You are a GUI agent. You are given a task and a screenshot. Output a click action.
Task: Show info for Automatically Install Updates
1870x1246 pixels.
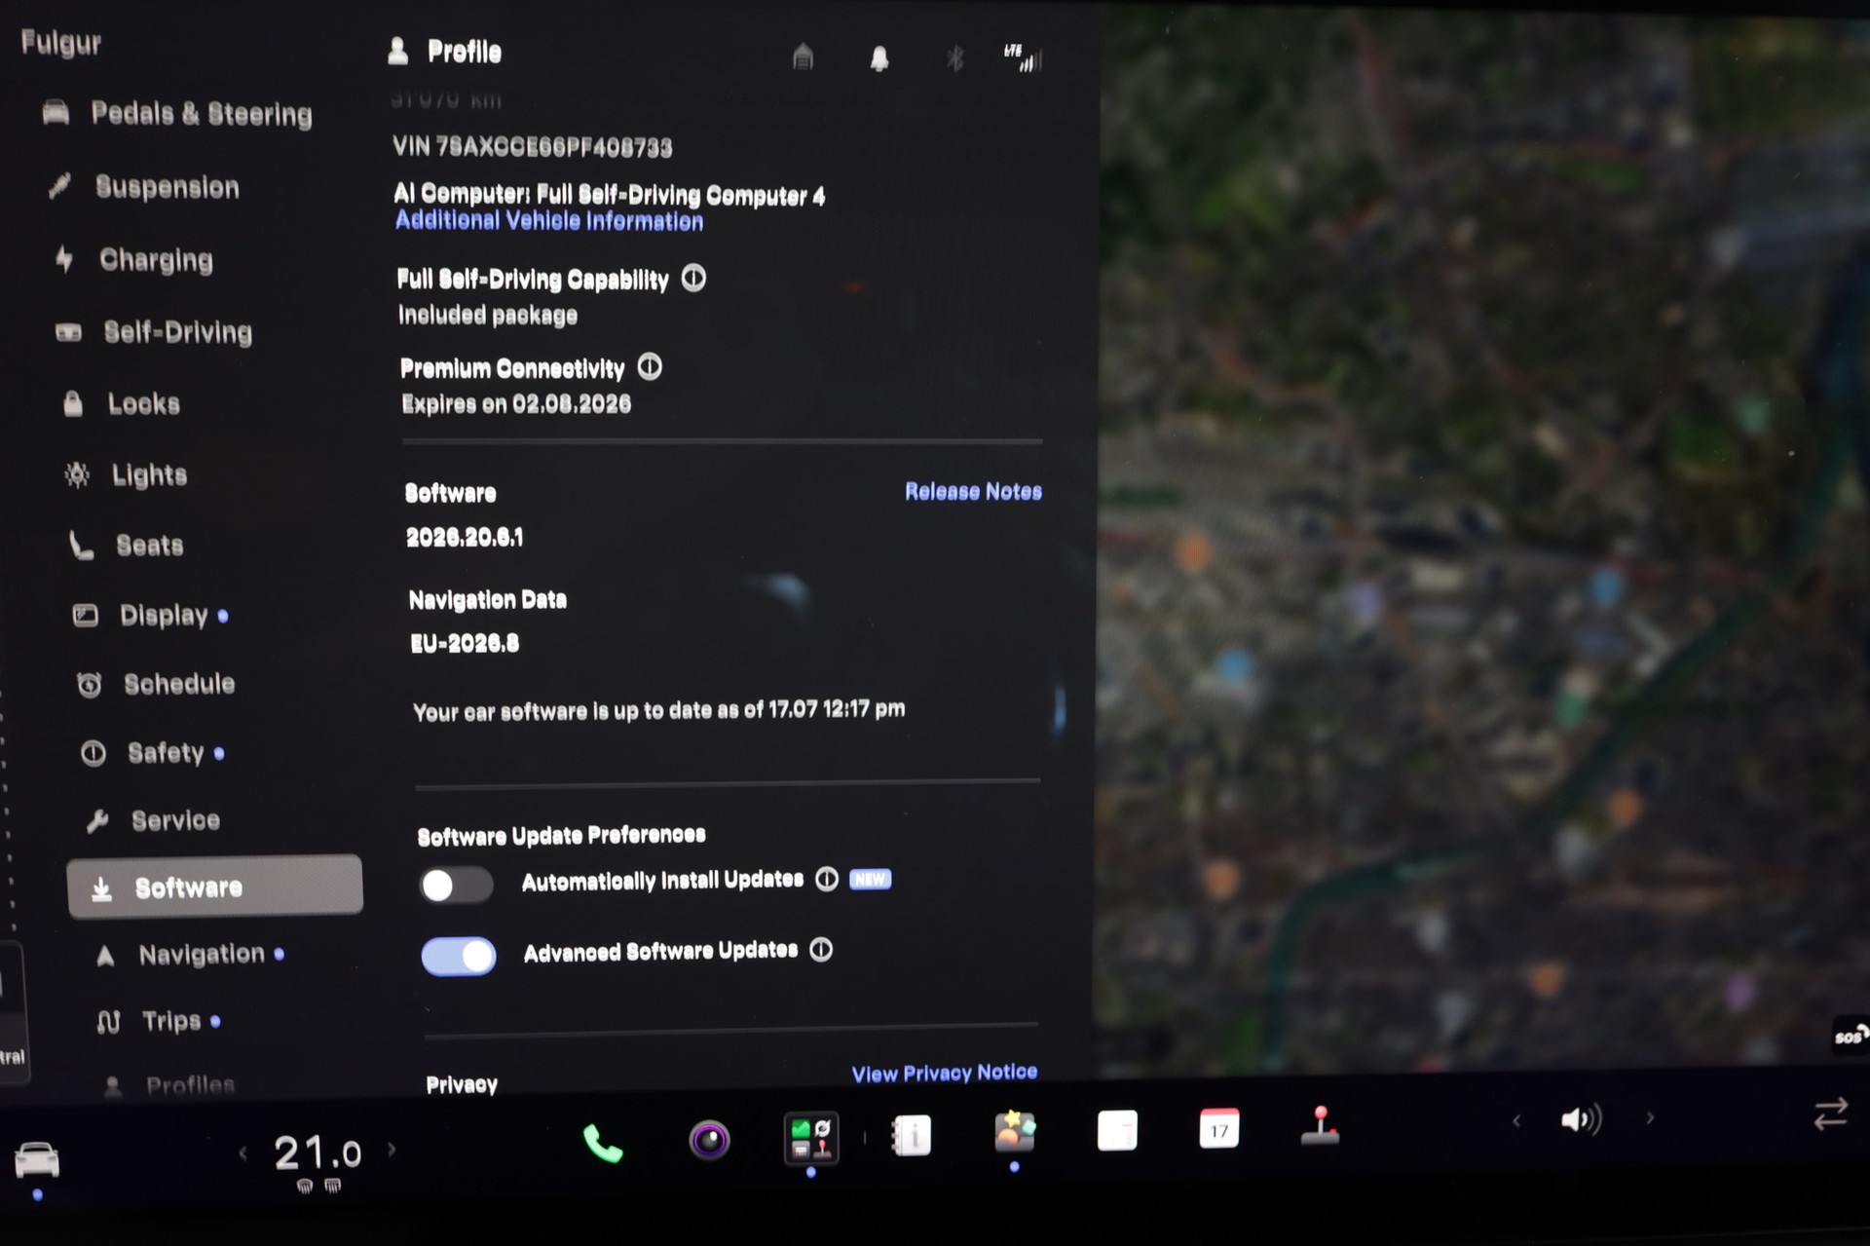[826, 880]
